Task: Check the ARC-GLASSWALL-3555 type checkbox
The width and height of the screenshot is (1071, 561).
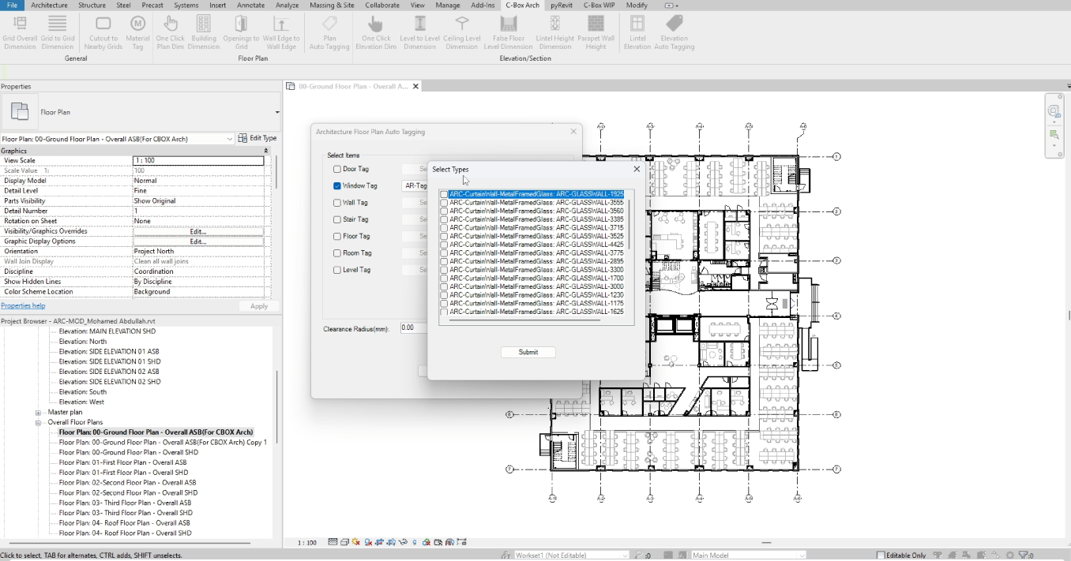Action: (x=444, y=203)
